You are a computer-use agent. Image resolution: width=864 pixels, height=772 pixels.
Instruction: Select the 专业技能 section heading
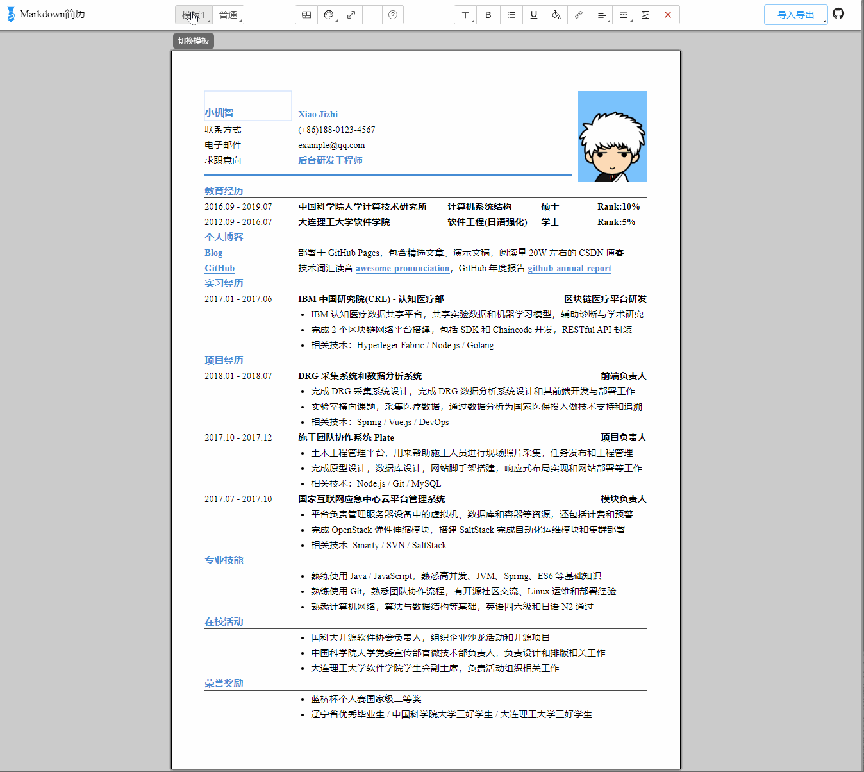[224, 560]
